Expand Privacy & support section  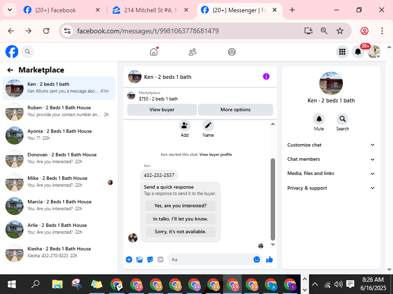331,188
